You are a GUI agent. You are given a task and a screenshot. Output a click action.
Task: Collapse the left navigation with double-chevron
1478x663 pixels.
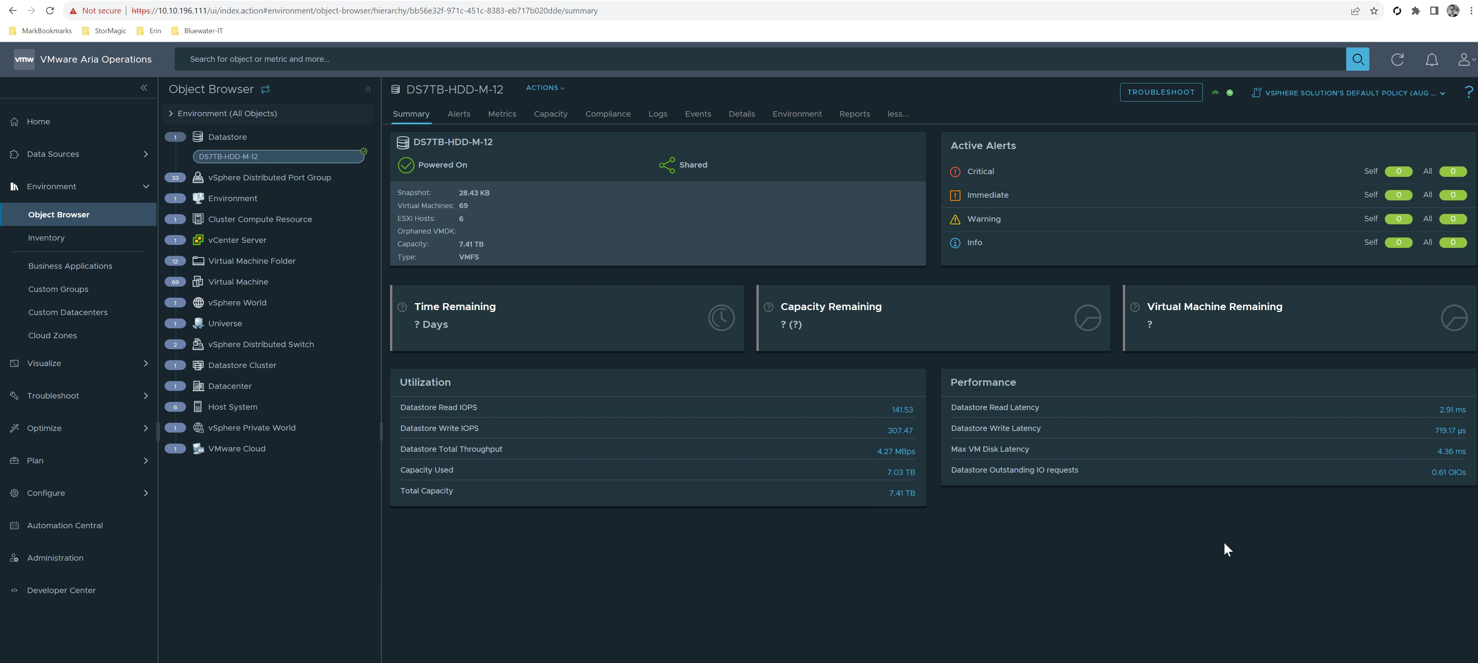click(x=144, y=88)
